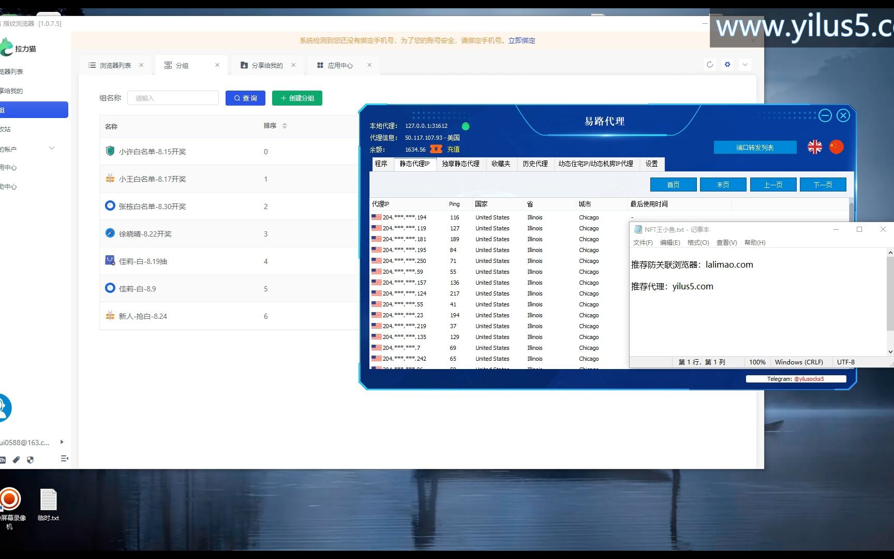Open the 临时.txt desktop file

[48, 505]
